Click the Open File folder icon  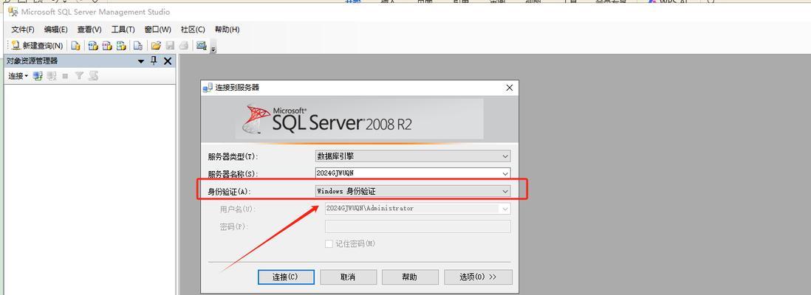coord(156,46)
